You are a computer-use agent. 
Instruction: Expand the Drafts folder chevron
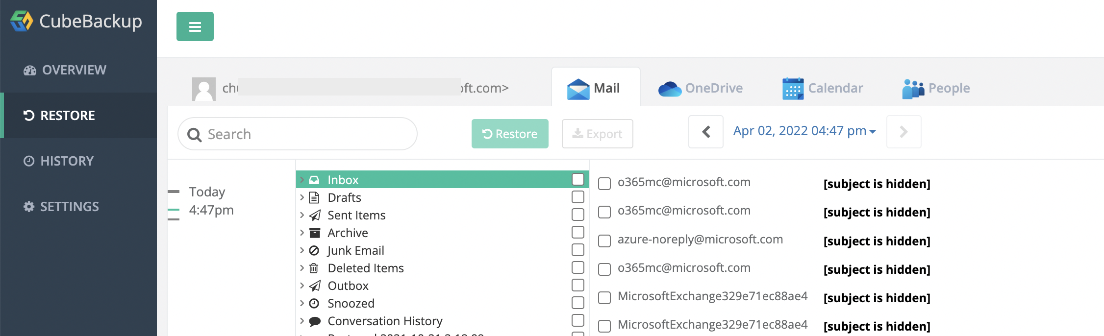tap(302, 197)
